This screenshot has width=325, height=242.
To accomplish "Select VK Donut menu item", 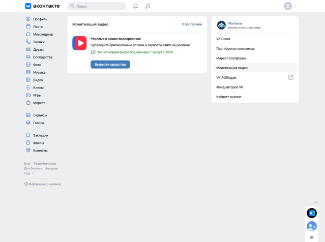I will coord(223,39).
